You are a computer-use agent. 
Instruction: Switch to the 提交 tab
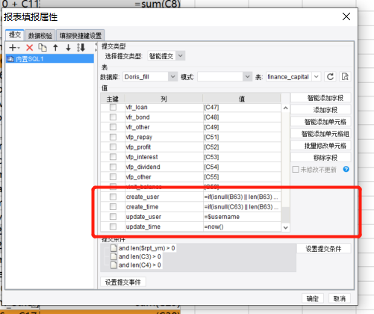[x=15, y=35]
